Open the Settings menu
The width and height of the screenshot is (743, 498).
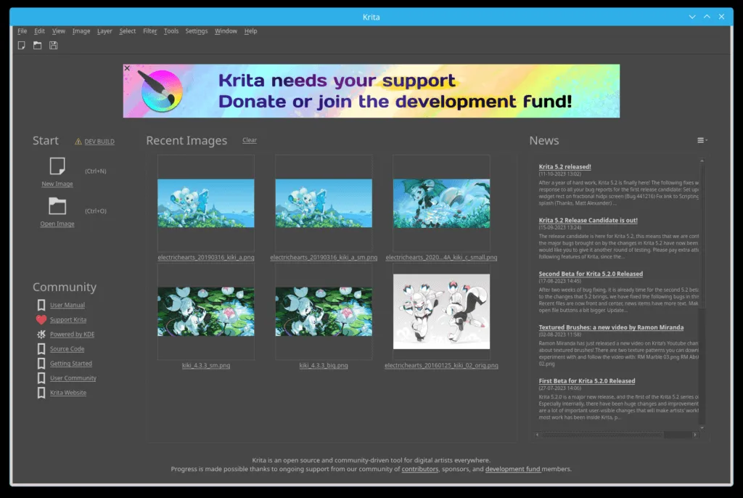(x=196, y=31)
